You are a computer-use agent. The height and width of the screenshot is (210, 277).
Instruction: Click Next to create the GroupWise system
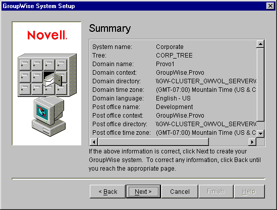[143, 192]
